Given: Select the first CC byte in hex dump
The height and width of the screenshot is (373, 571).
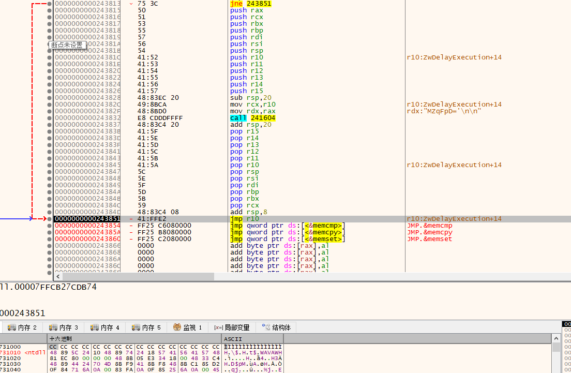Looking at the screenshot, I should 53,347.
